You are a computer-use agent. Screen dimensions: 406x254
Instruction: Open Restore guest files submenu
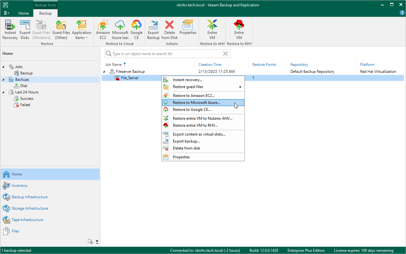coord(203,87)
